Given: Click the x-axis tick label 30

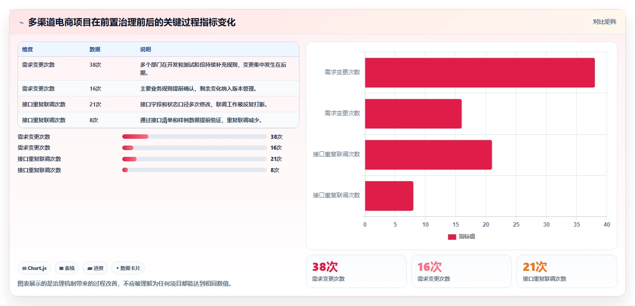Looking at the screenshot, I should click(x=546, y=224).
